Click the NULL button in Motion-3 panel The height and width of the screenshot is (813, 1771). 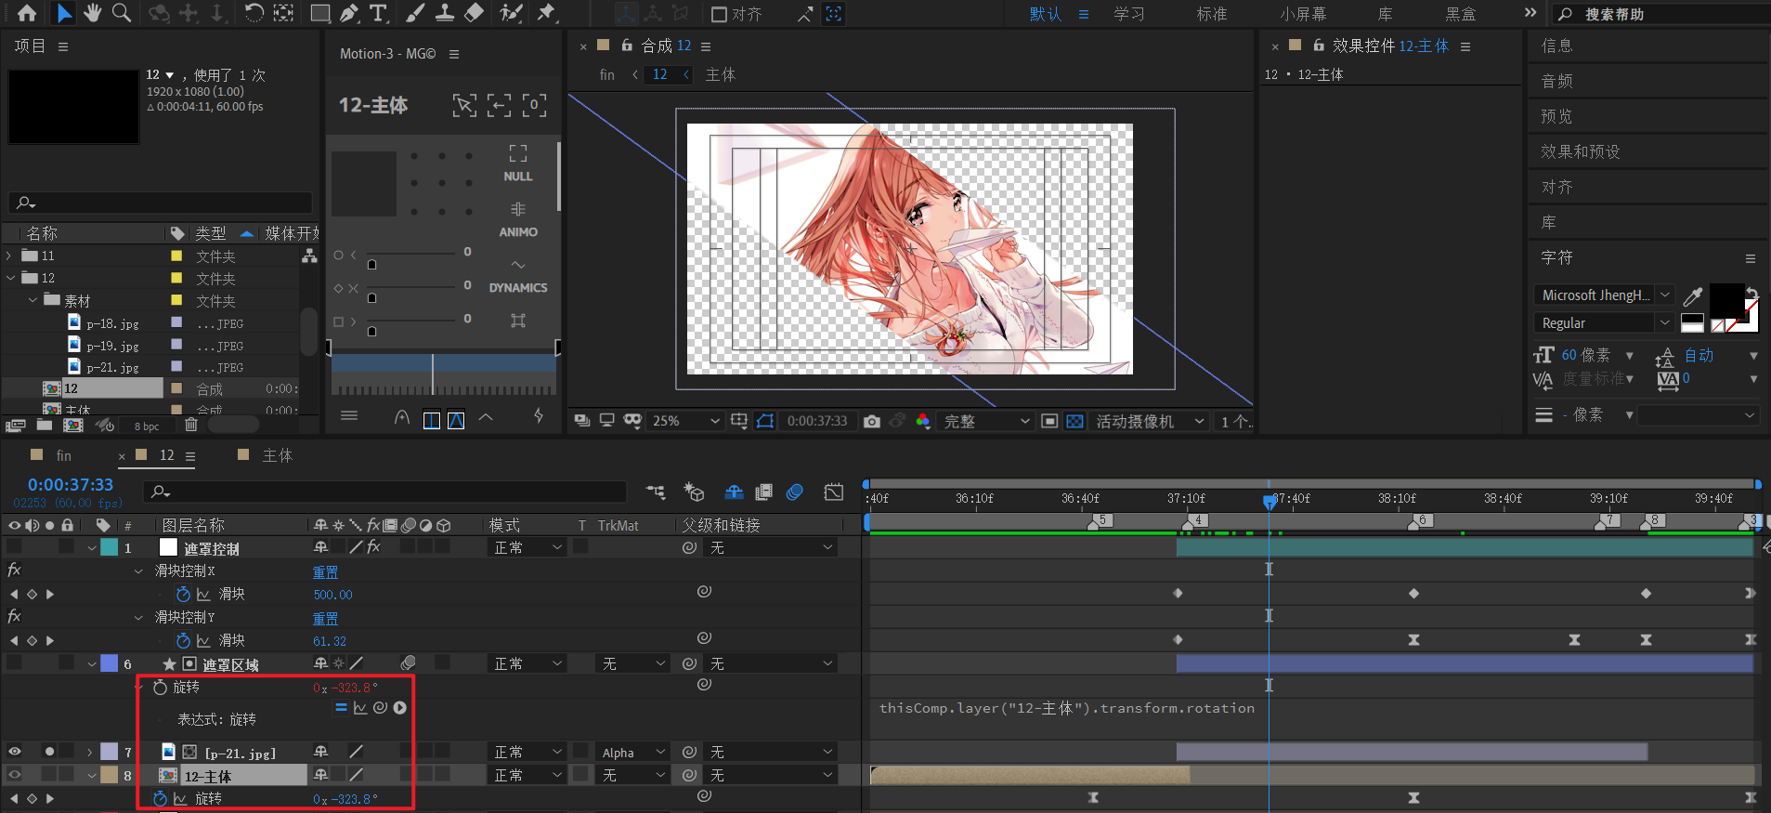click(518, 164)
